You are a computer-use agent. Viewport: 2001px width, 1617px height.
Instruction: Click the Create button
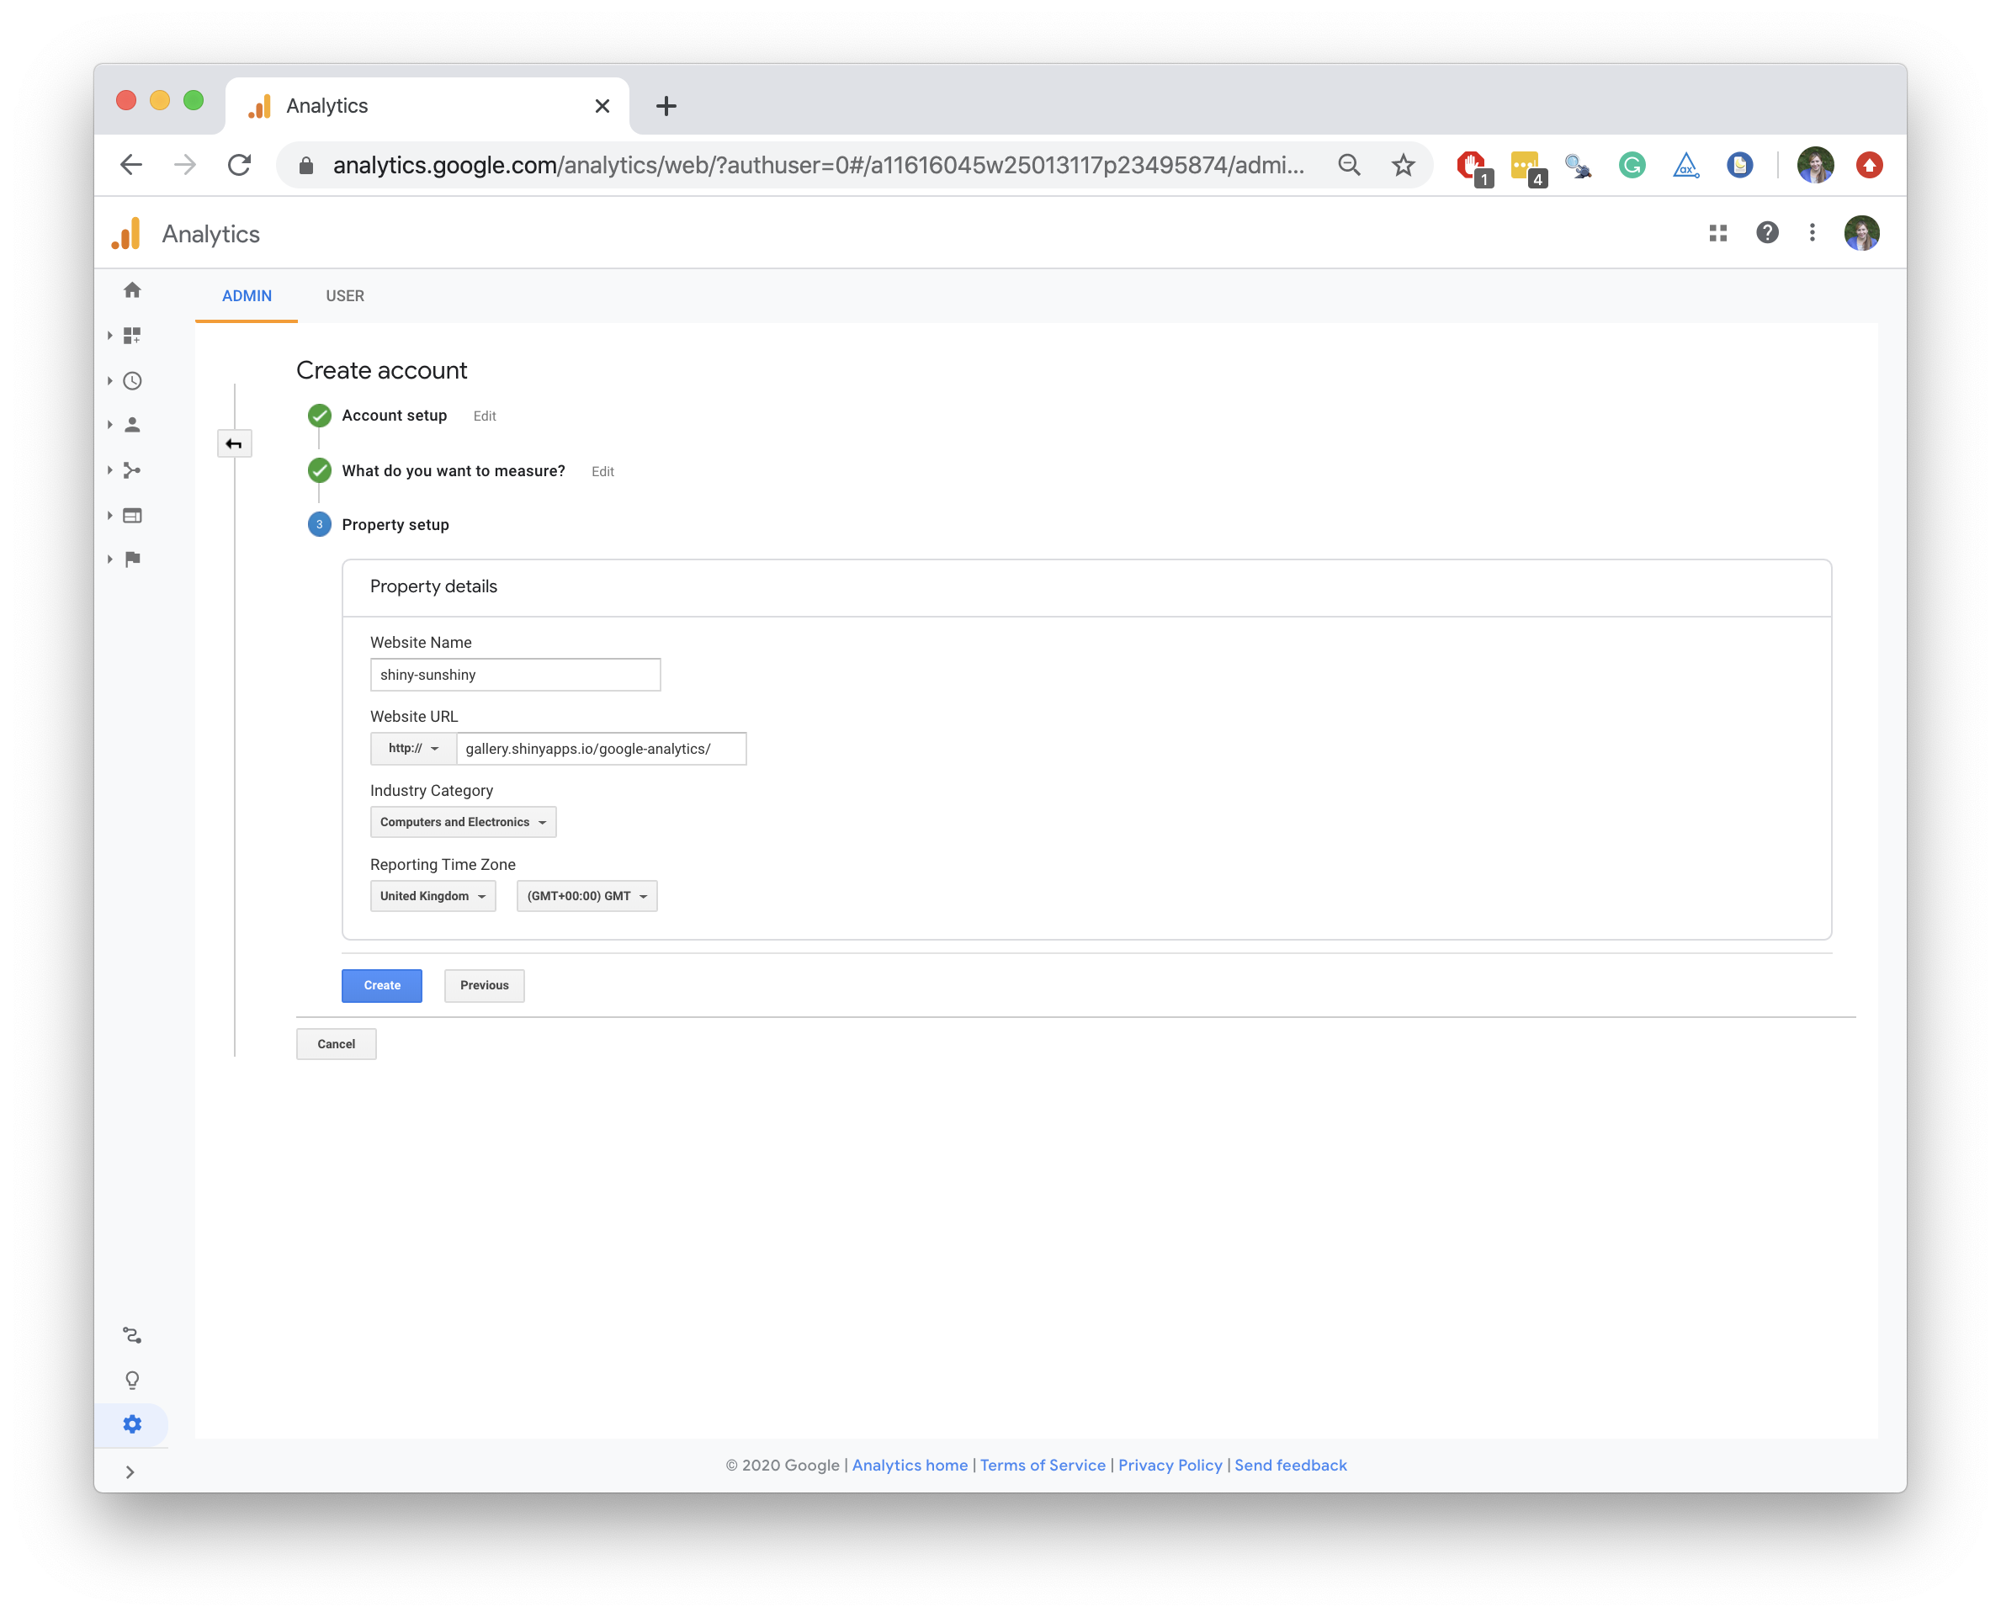coord(381,984)
